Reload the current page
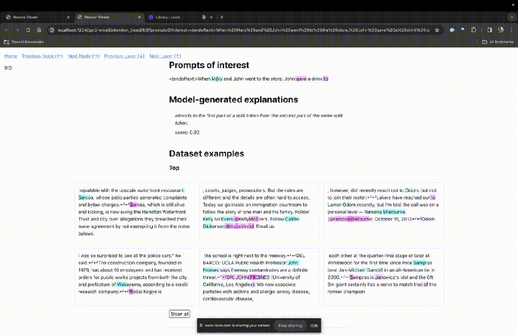 pos(28,29)
